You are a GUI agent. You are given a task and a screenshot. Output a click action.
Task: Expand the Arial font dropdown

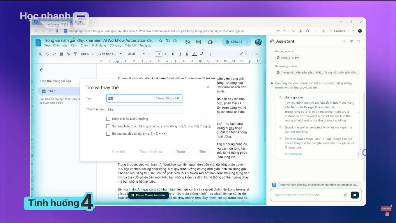[x=136, y=54]
